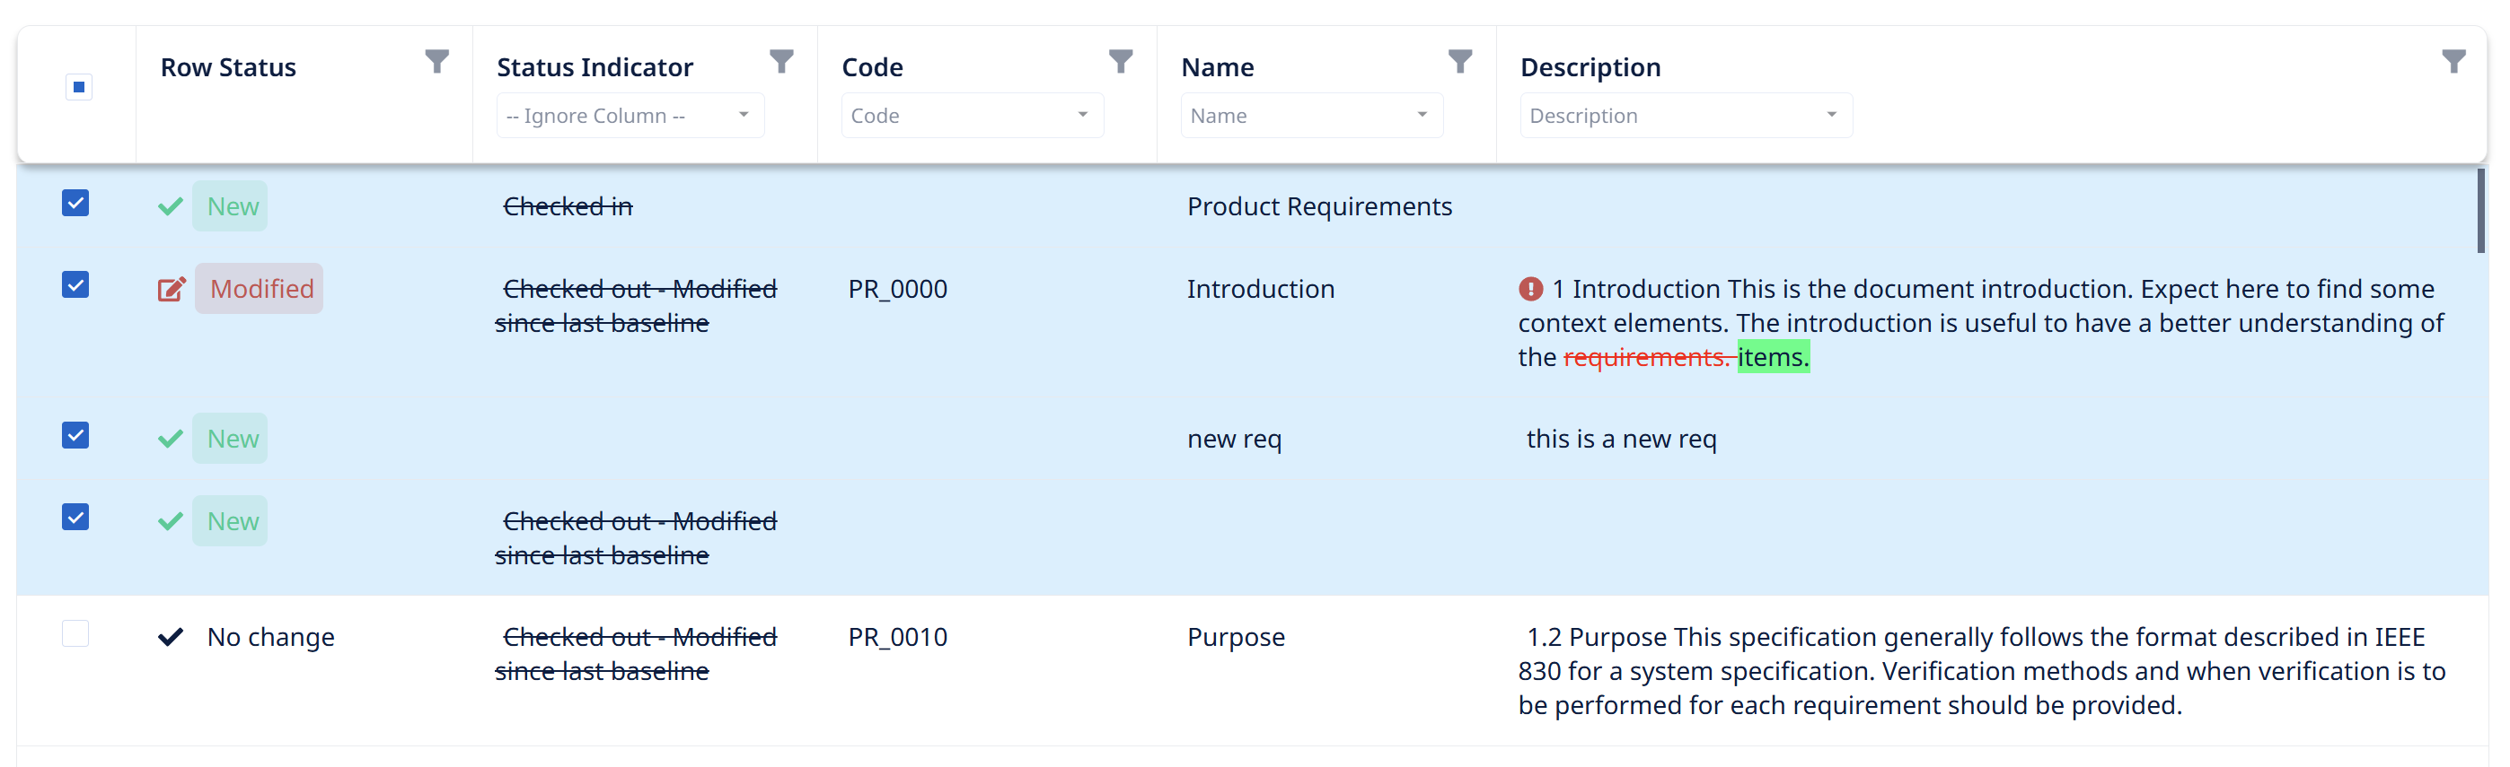2510x767 pixels.
Task: Click the Modified status badge
Action: (x=260, y=289)
